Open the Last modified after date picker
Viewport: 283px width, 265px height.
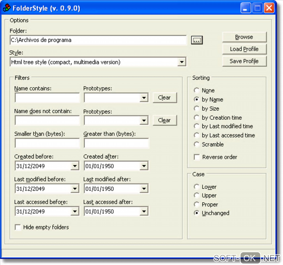pos(144,189)
